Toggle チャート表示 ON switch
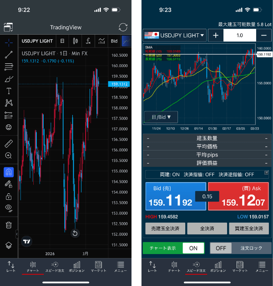This screenshot has height=286, width=273. tap(174, 248)
